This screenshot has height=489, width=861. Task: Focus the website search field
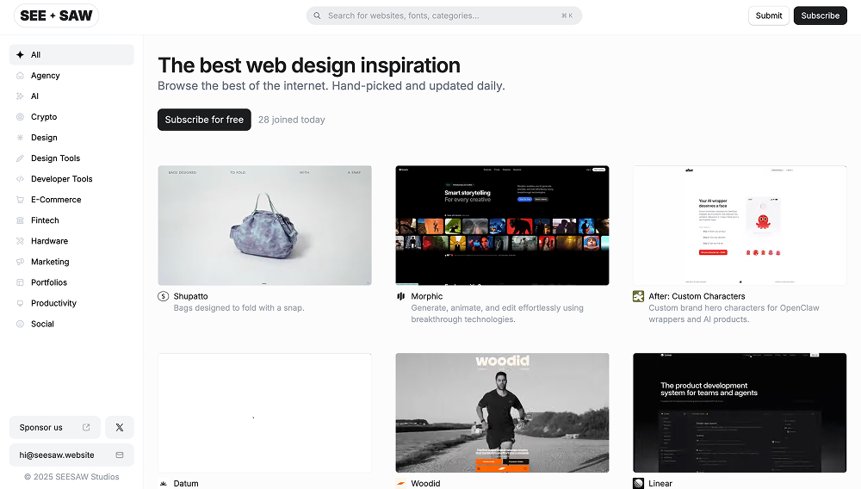(443, 15)
